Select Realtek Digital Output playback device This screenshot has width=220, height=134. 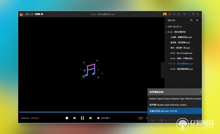175,99
